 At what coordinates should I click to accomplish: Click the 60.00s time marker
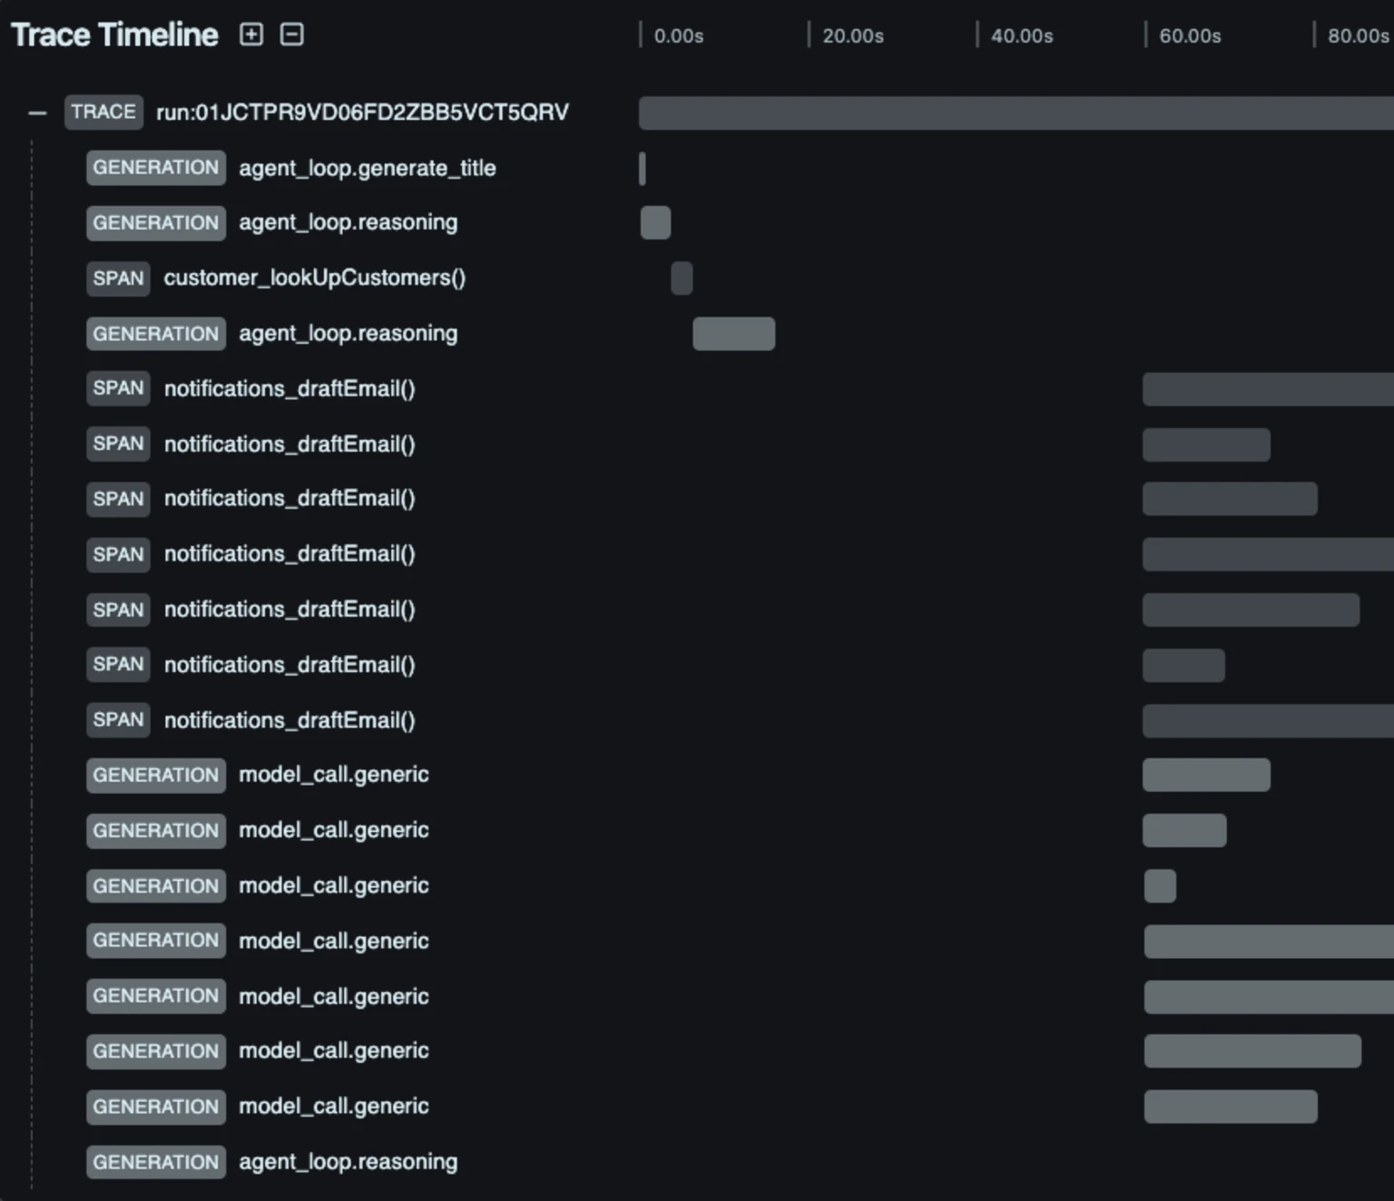(x=1190, y=35)
